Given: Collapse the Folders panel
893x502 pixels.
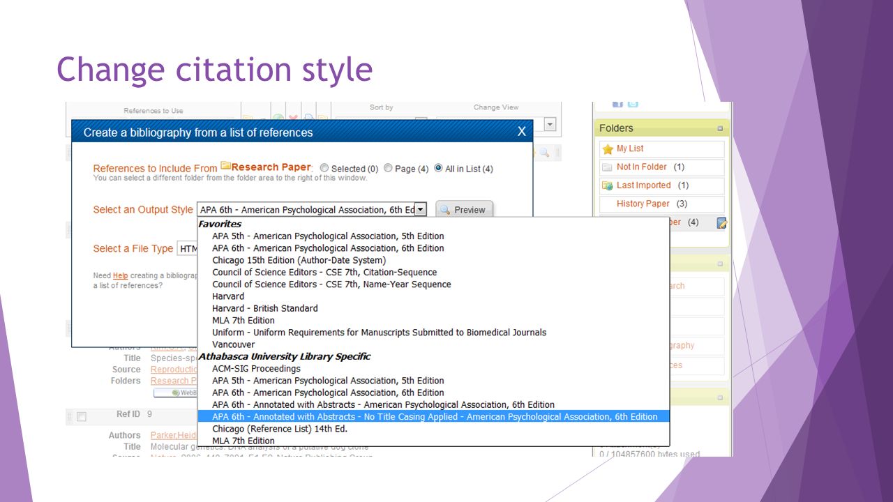Looking at the screenshot, I should tap(720, 128).
